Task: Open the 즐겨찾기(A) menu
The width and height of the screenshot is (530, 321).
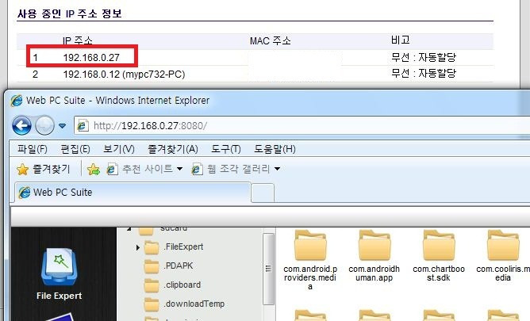Action: click(x=172, y=149)
